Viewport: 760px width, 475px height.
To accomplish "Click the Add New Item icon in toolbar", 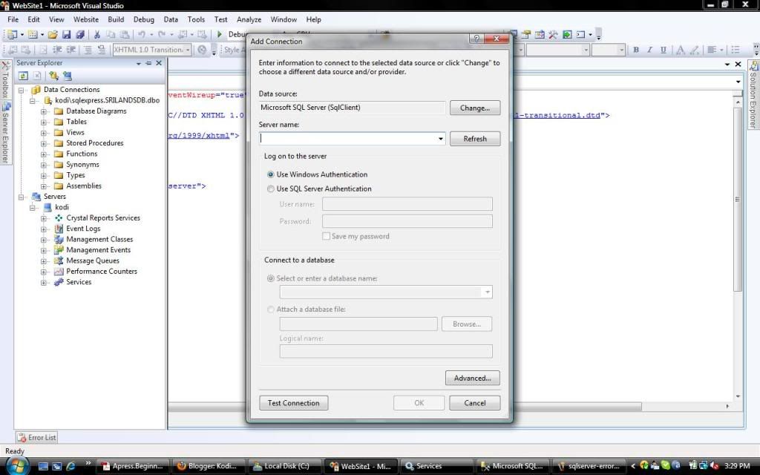I will click(33, 34).
